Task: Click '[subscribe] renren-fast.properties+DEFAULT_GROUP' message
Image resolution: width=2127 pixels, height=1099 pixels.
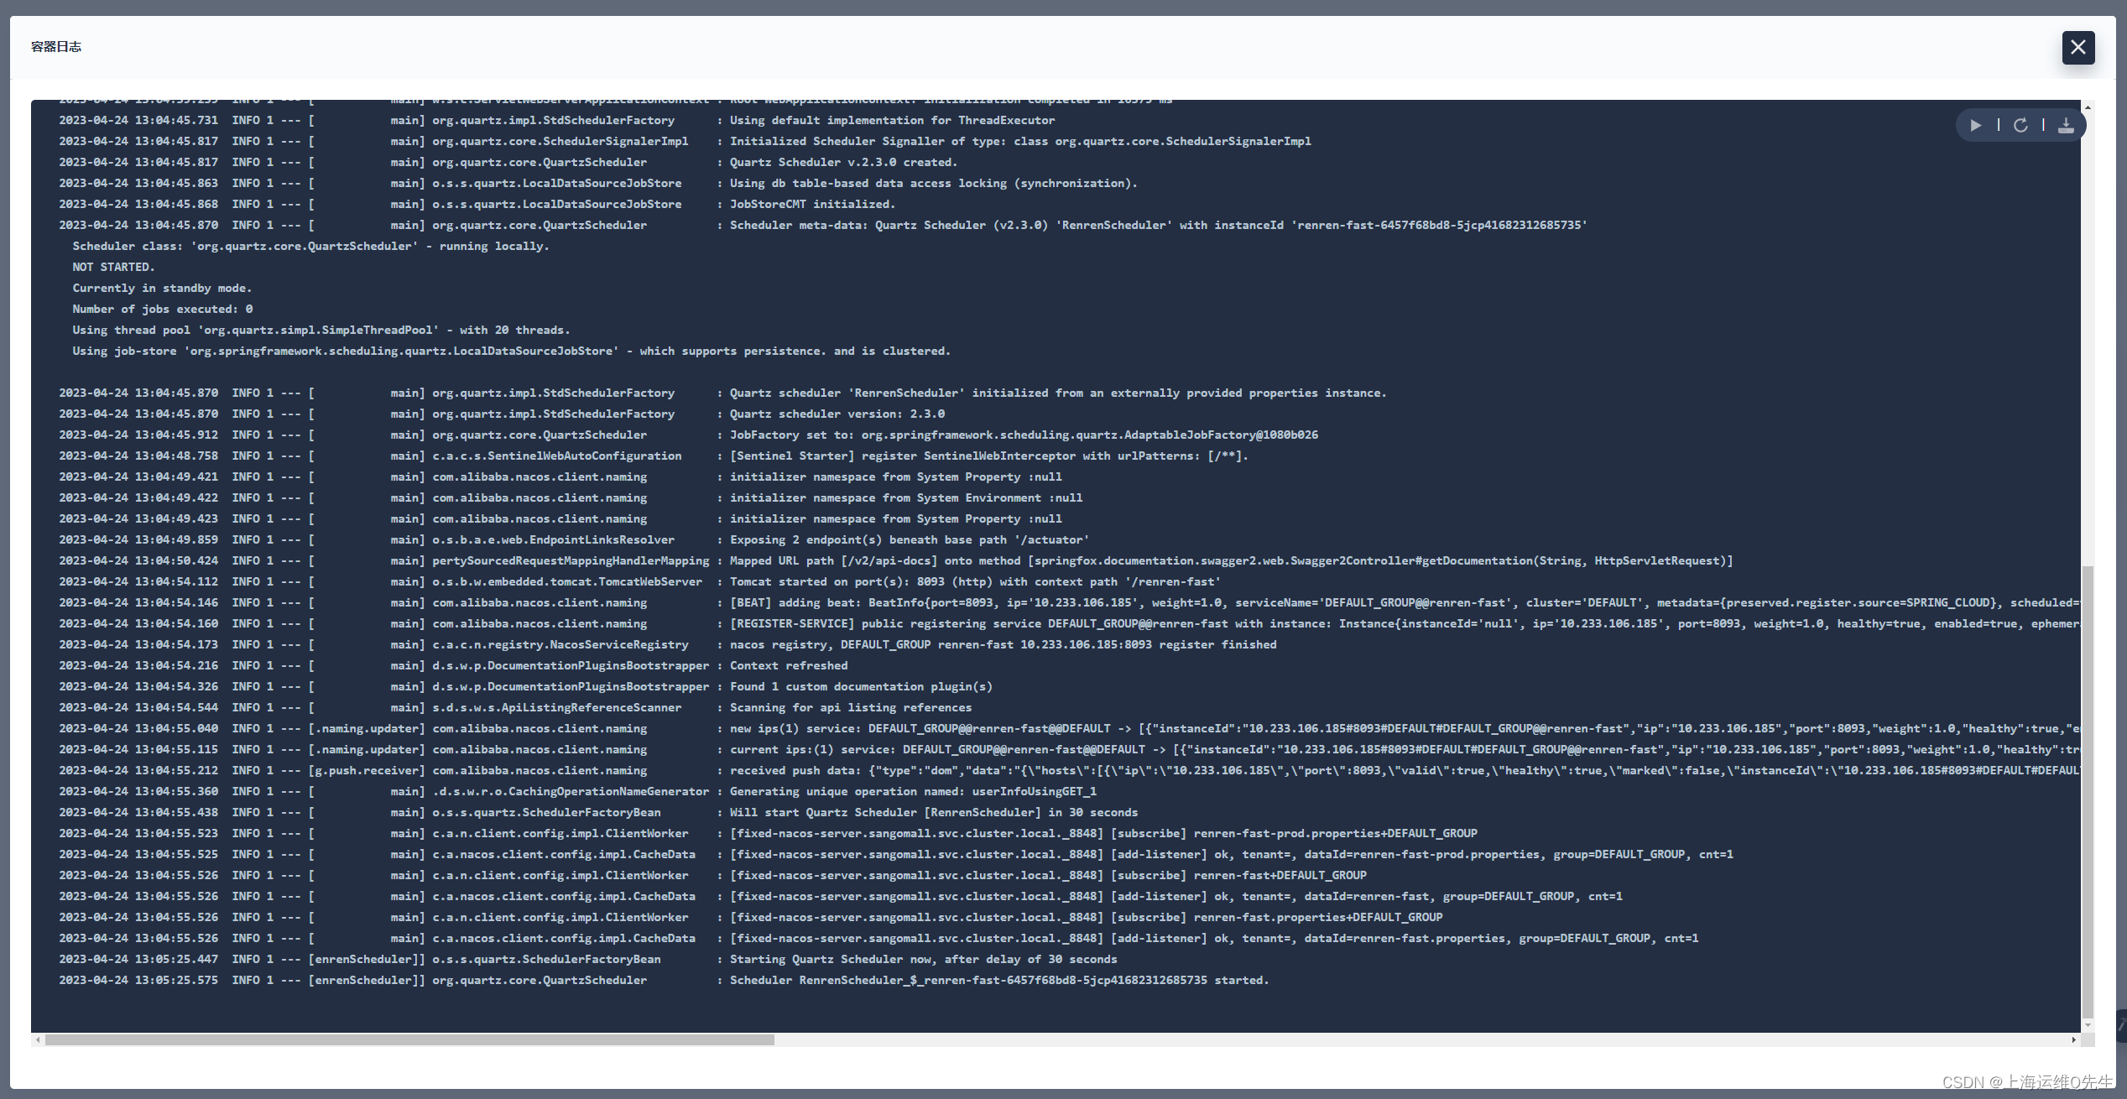Action: [1087, 917]
